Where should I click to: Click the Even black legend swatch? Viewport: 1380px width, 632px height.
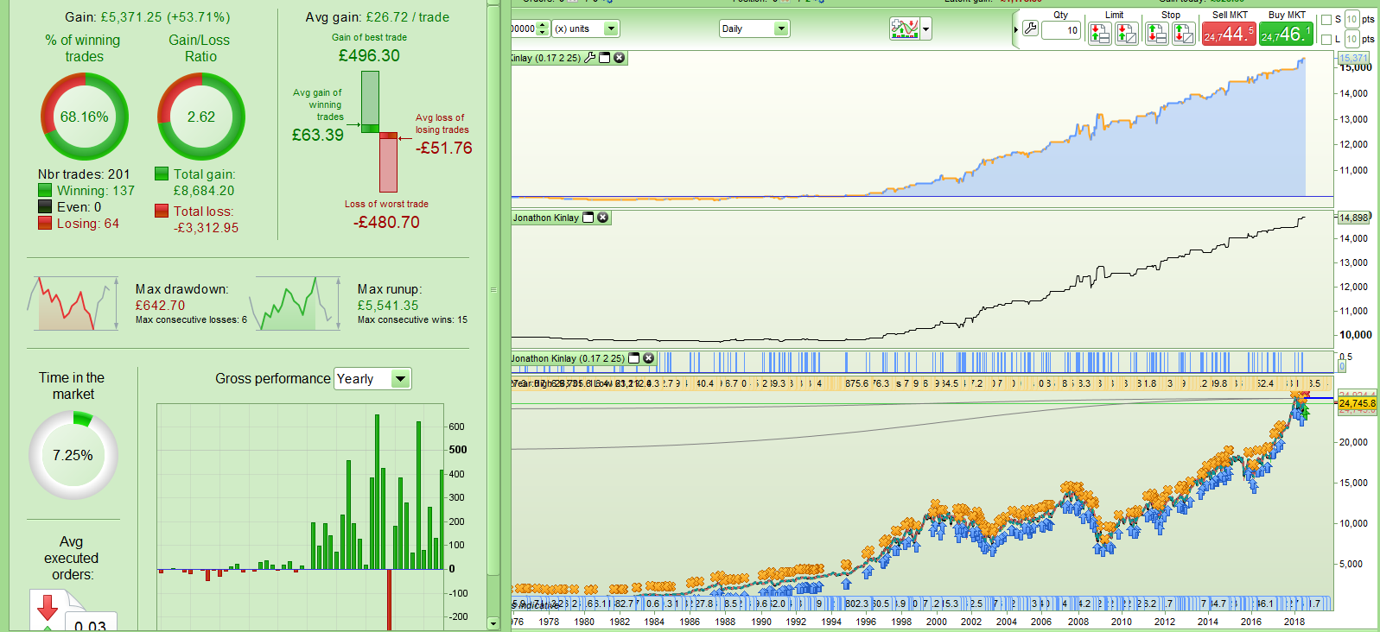(x=45, y=206)
